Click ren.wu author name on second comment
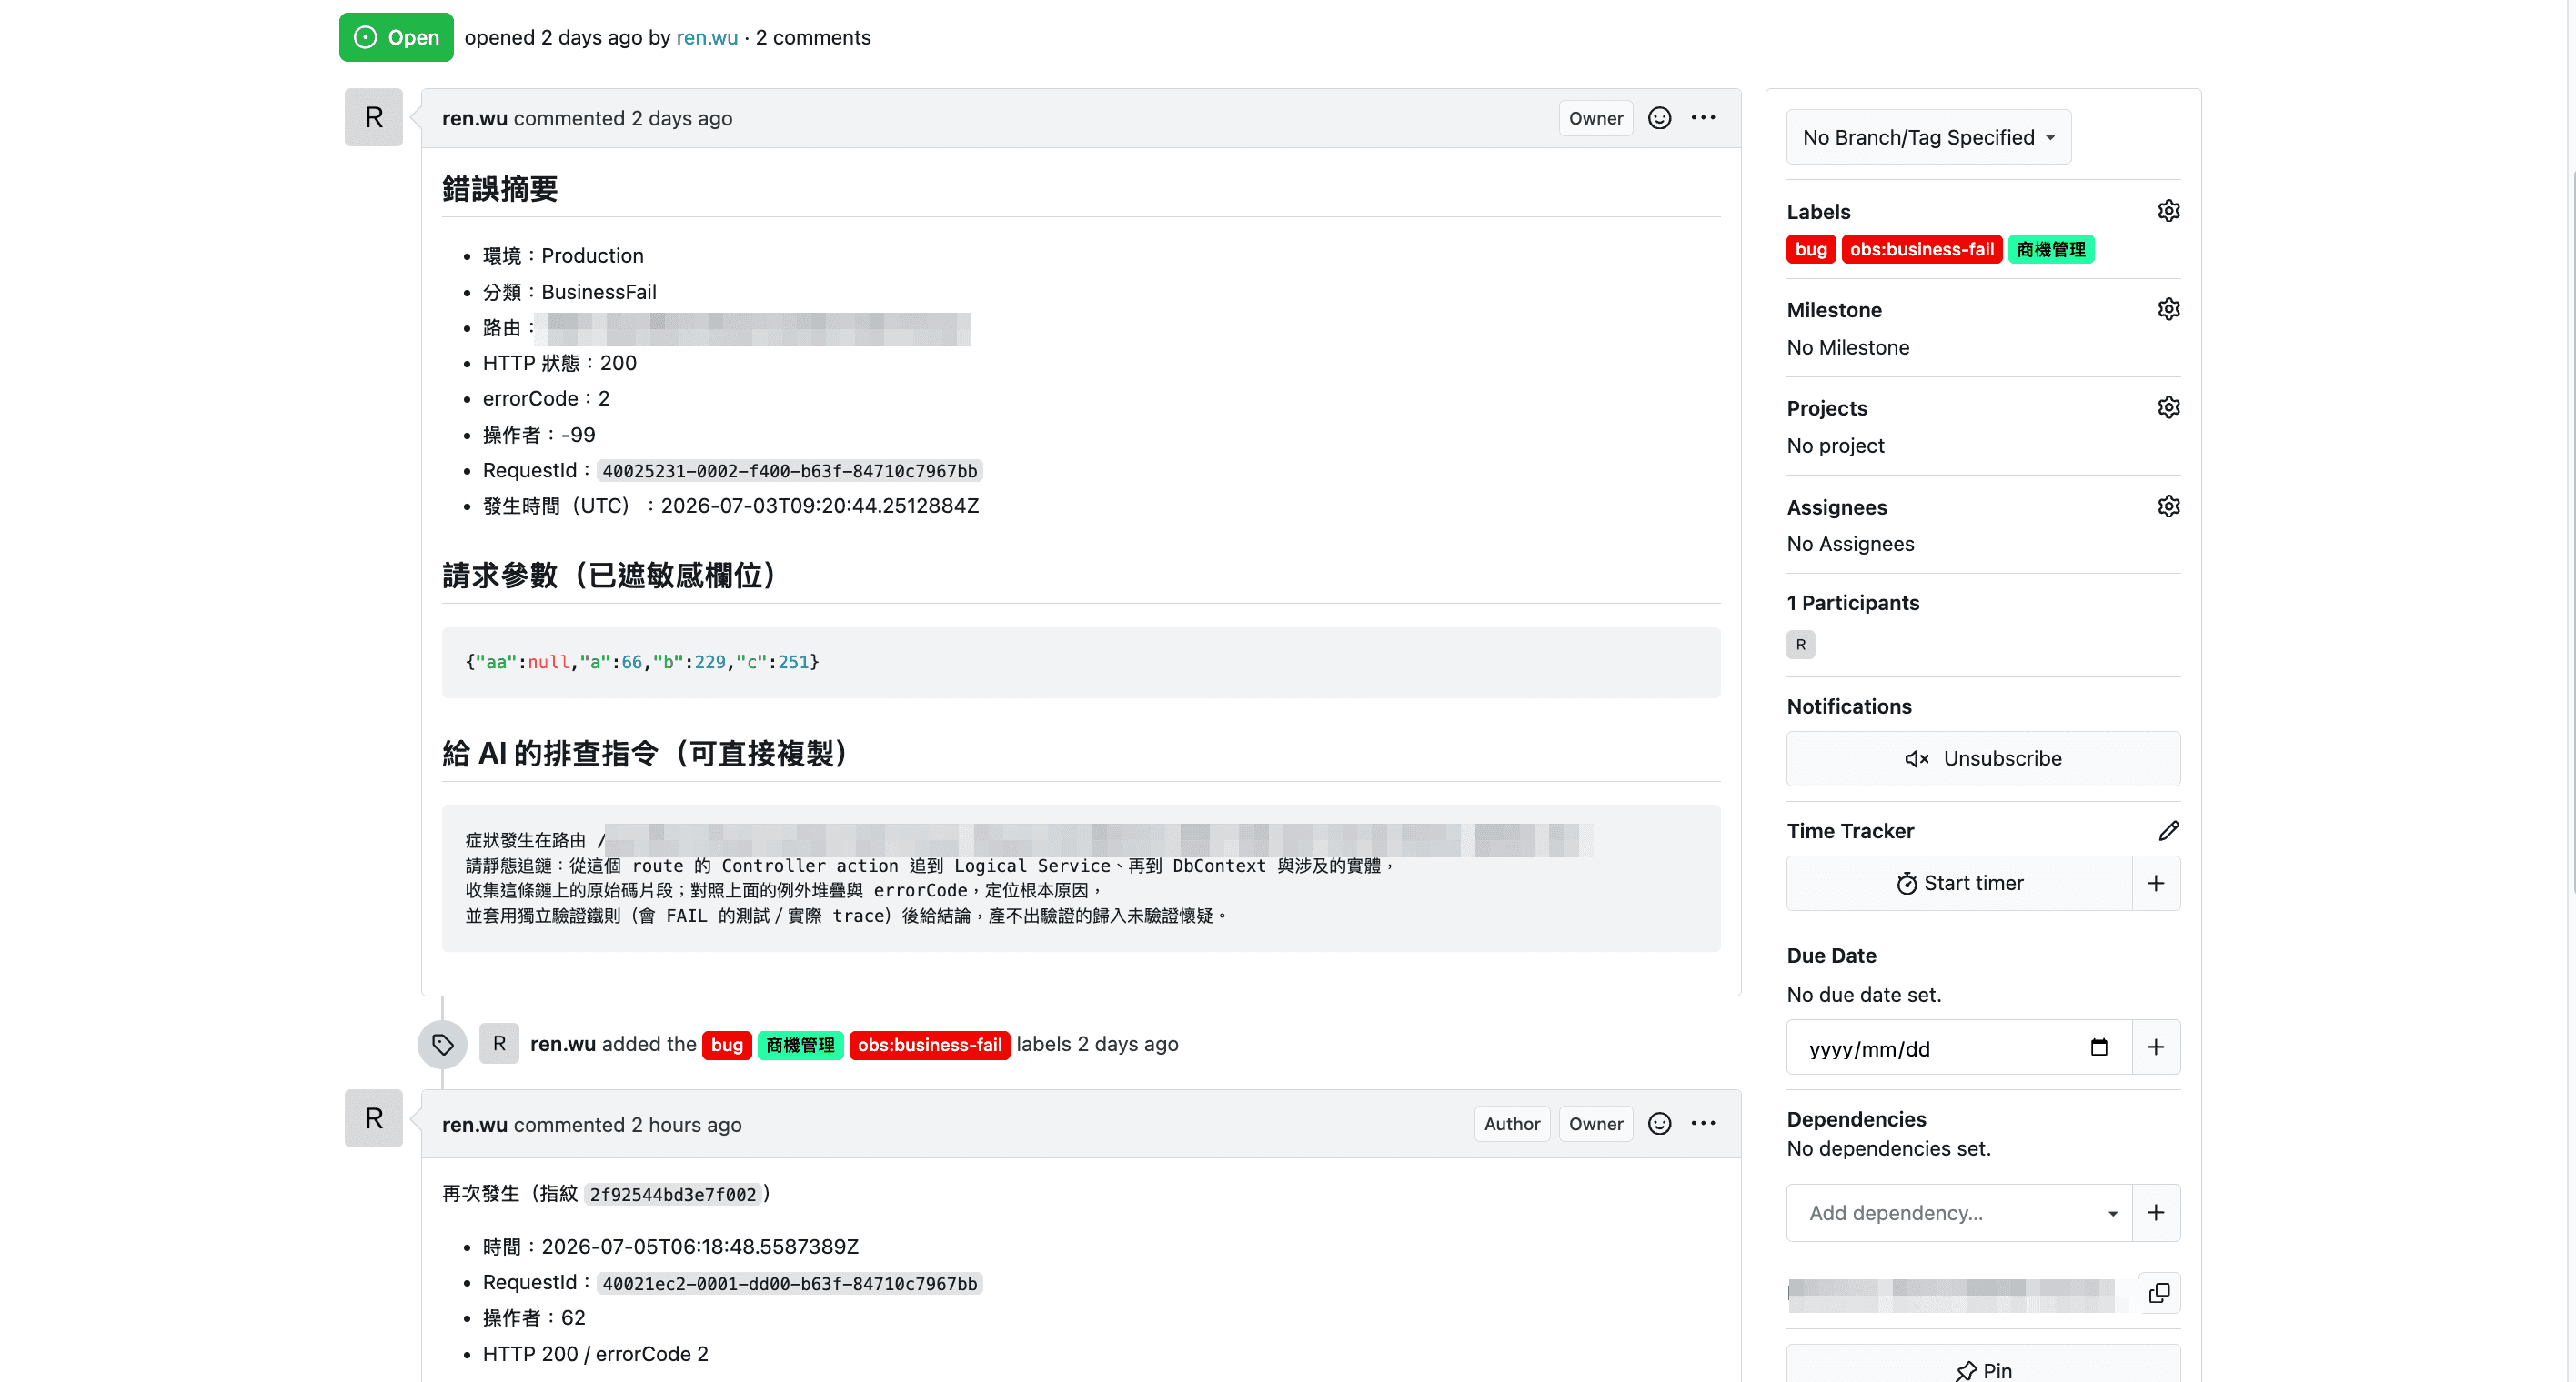2576x1382 pixels. tap(475, 1124)
